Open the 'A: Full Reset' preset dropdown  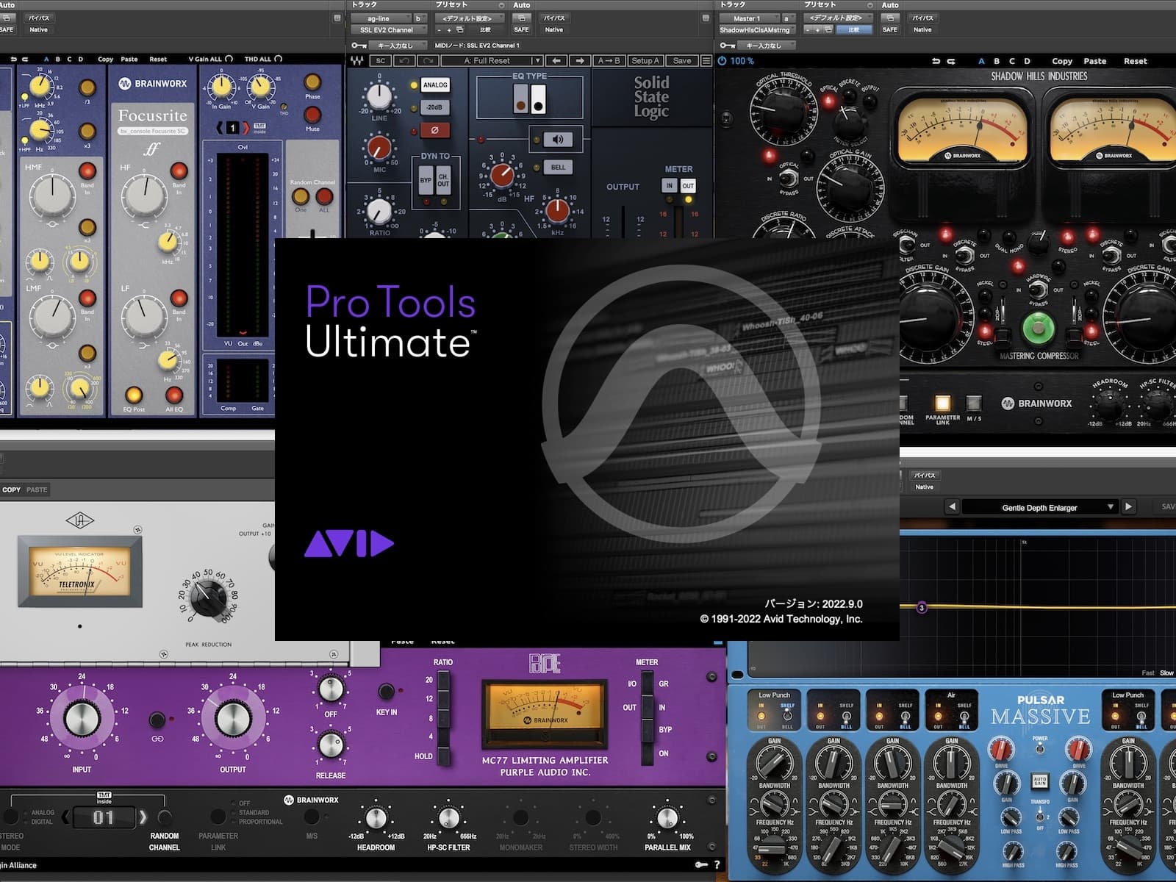(x=491, y=61)
